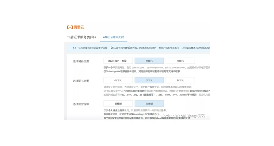
Task: Select DV SSL certificate type
Action: (149, 80)
